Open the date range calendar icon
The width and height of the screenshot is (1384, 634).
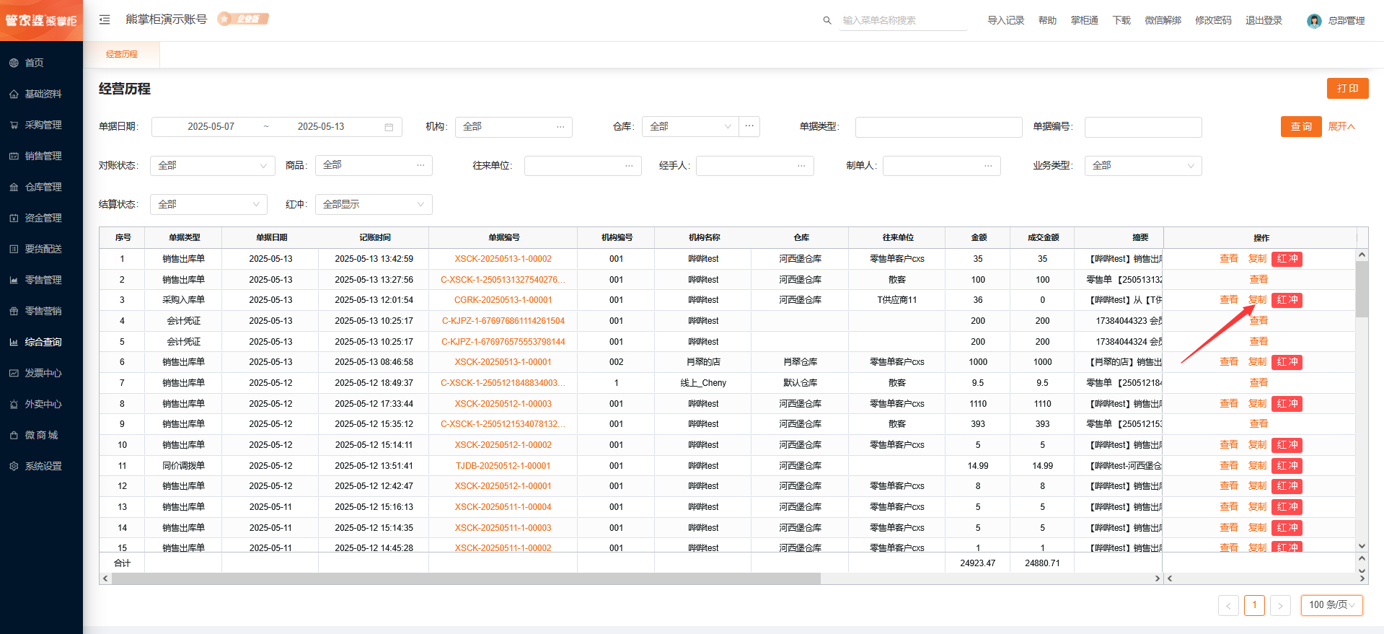(389, 127)
